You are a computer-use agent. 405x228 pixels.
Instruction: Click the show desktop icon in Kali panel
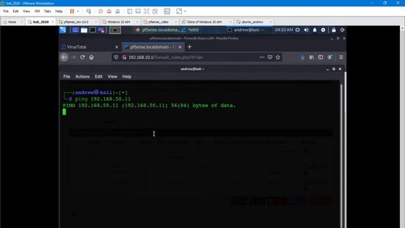75,30
